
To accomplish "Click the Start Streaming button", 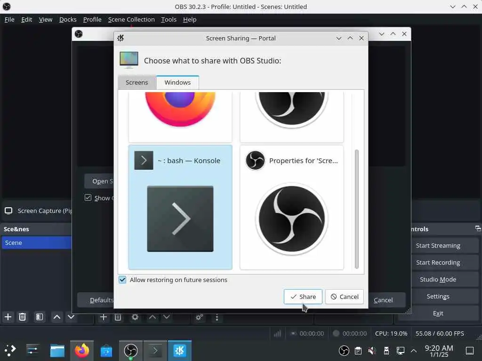I will point(438,245).
